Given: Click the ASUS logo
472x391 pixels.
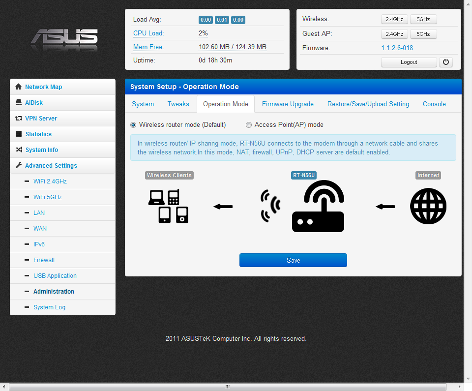Looking at the screenshot, I should (x=64, y=38).
